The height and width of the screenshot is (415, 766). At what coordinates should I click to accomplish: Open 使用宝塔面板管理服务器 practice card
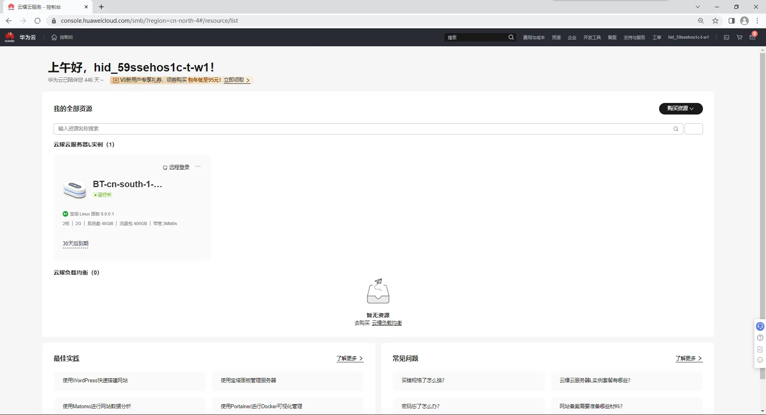(x=288, y=381)
